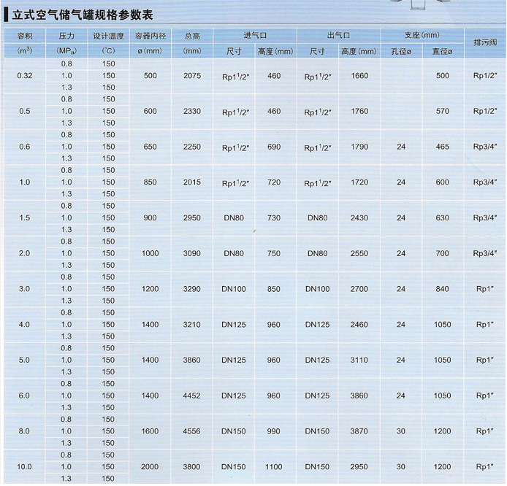Click the support diameter value 840
Screen dimensions: 507x486
tap(442, 289)
